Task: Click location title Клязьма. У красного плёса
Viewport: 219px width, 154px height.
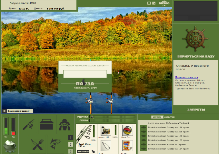Action: (x=192, y=67)
